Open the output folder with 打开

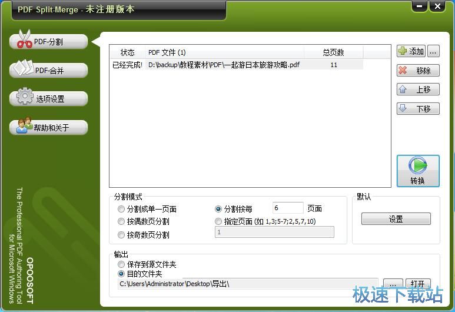[x=418, y=283]
